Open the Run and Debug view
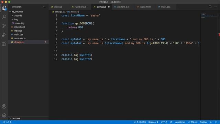 point(4,35)
